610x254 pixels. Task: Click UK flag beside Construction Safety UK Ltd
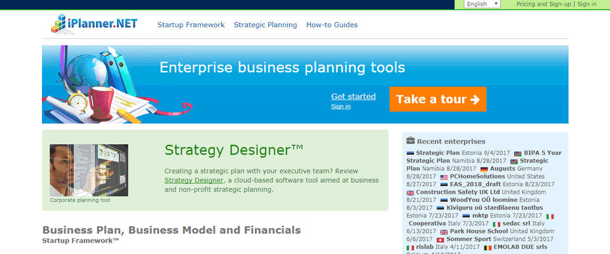click(410, 192)
